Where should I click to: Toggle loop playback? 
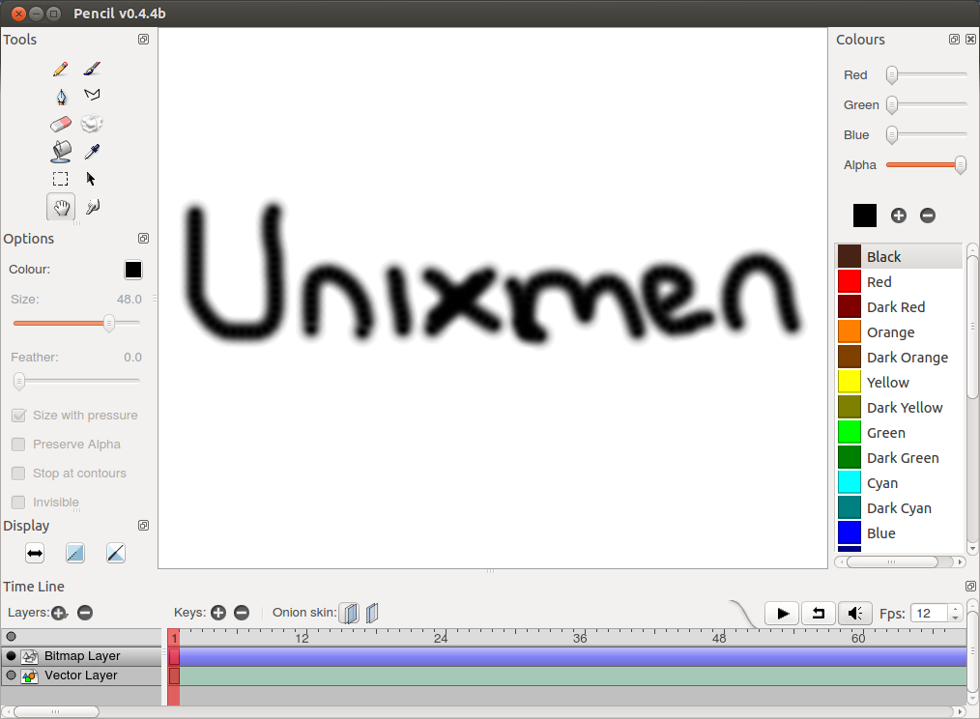click(x=819, y=614)
